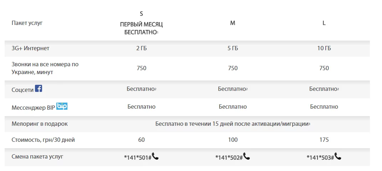Select the S package column header
This screenshot has width=382, height=171.
141,14
